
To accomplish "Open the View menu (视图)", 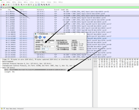I will pos(14,2).
